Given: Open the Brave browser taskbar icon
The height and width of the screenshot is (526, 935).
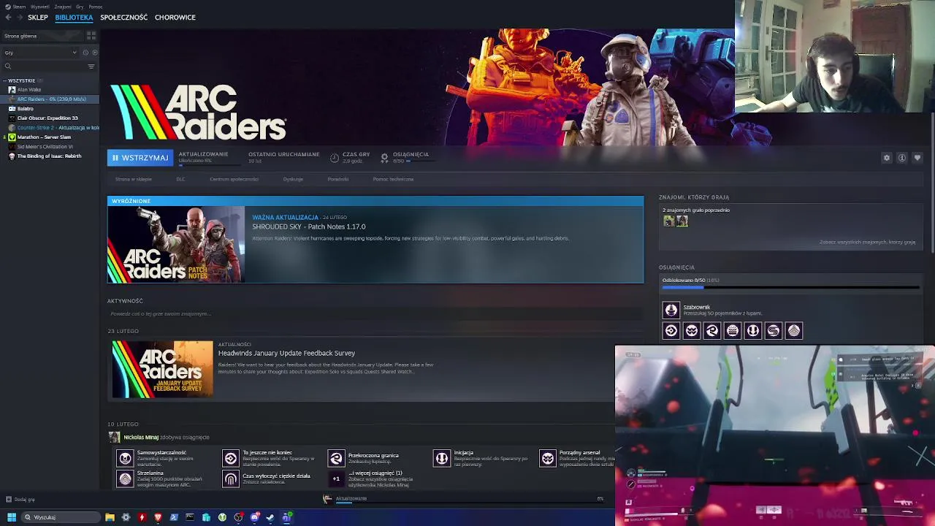Looking at the screenshot, I should click(158, 517).
